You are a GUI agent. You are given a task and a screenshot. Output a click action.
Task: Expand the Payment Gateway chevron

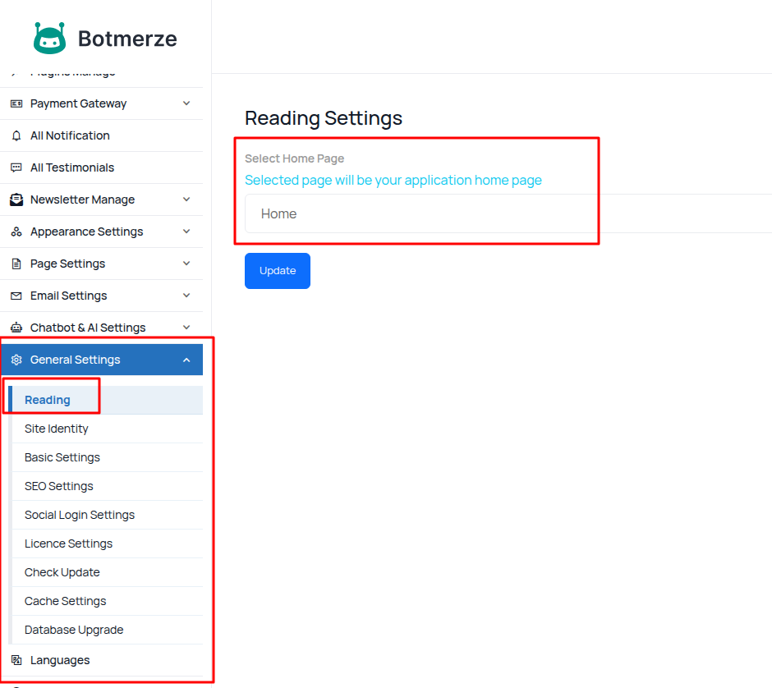coord(186,103)
